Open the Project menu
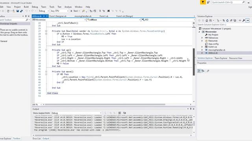The image size is (252, 141). (17, 7)
